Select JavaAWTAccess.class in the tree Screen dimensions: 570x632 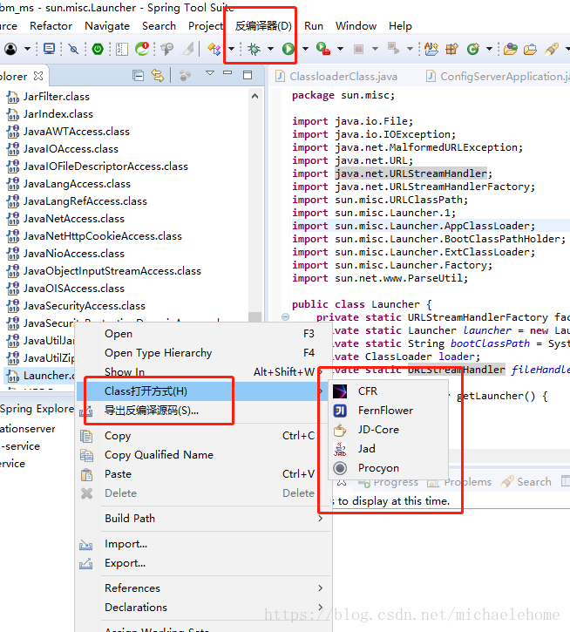point(76,132)
